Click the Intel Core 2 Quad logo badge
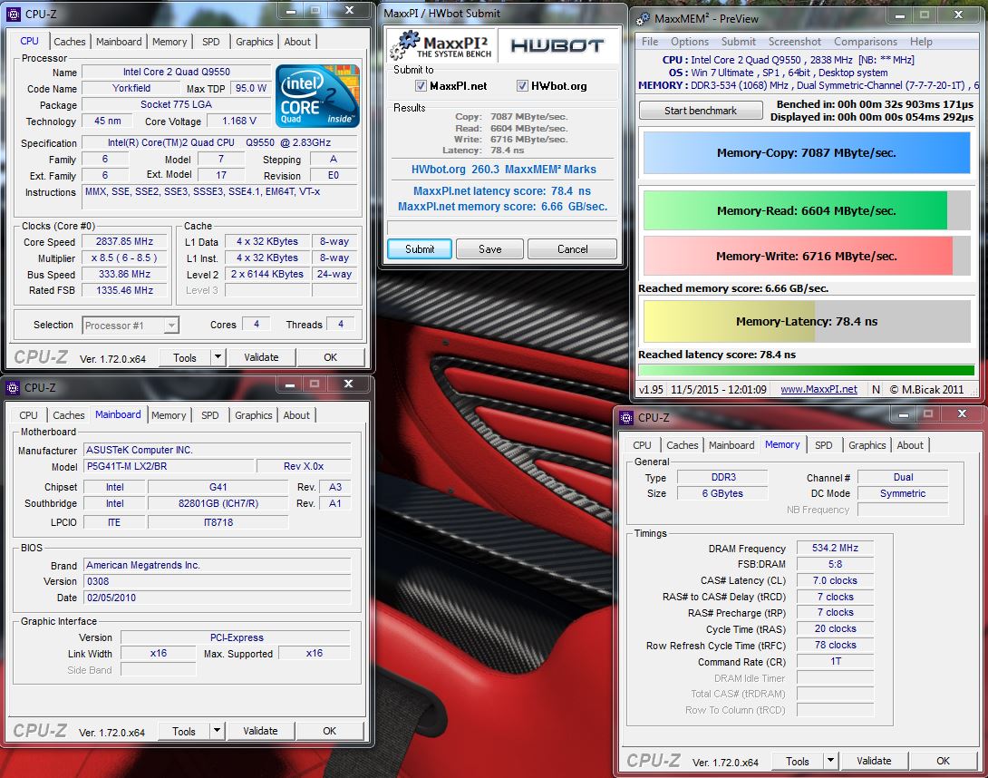The width and height of the screenshot is (988, 778). [x=317, y=96]
